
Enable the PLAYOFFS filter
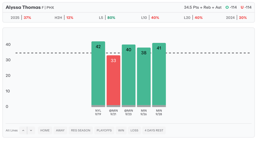(104, 131)
